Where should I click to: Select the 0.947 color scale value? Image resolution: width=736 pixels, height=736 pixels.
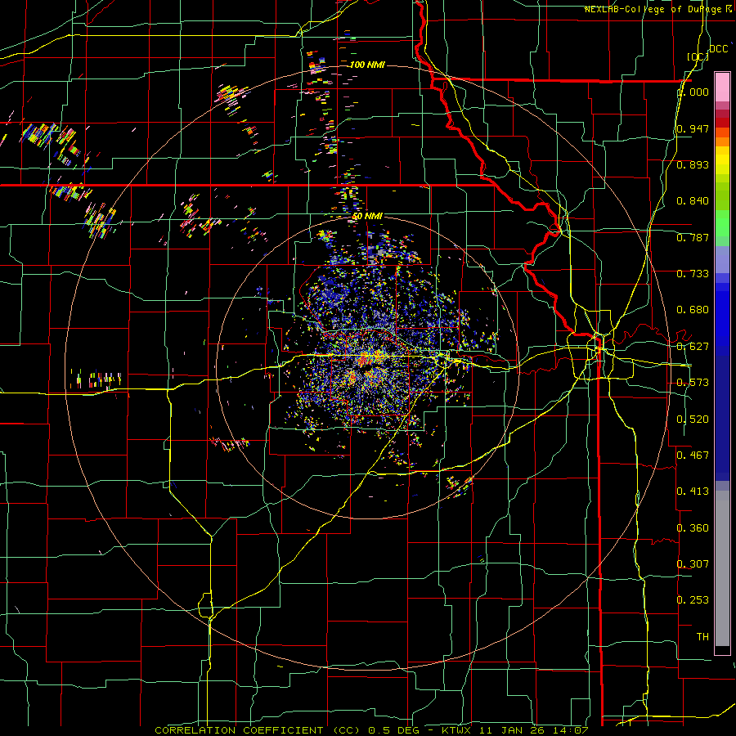[693, 128]
